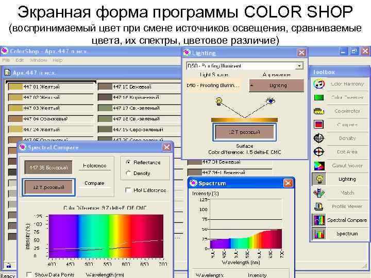The height and width of the screenshot is (278, 371).
Task: Click the Spectral Compare window title icon
Action: (x=23, y=147)
